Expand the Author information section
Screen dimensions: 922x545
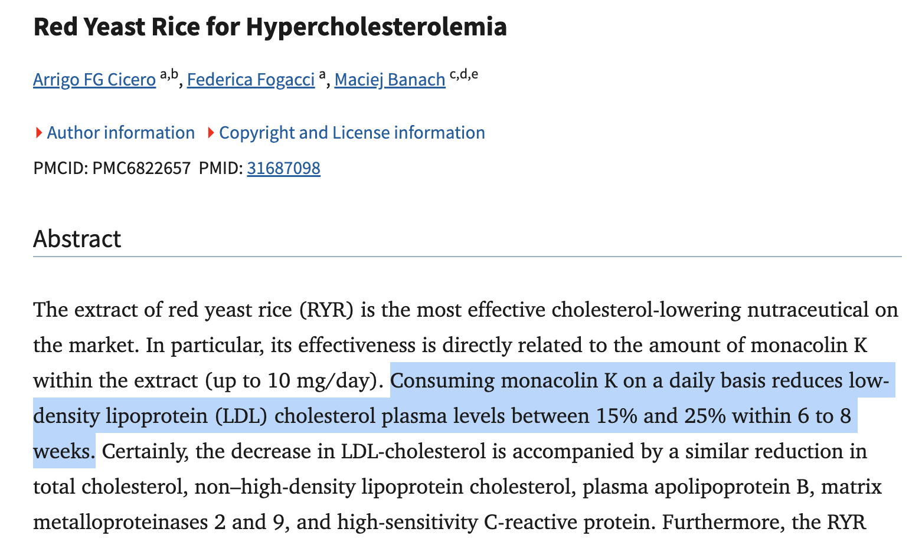(120, 133)
